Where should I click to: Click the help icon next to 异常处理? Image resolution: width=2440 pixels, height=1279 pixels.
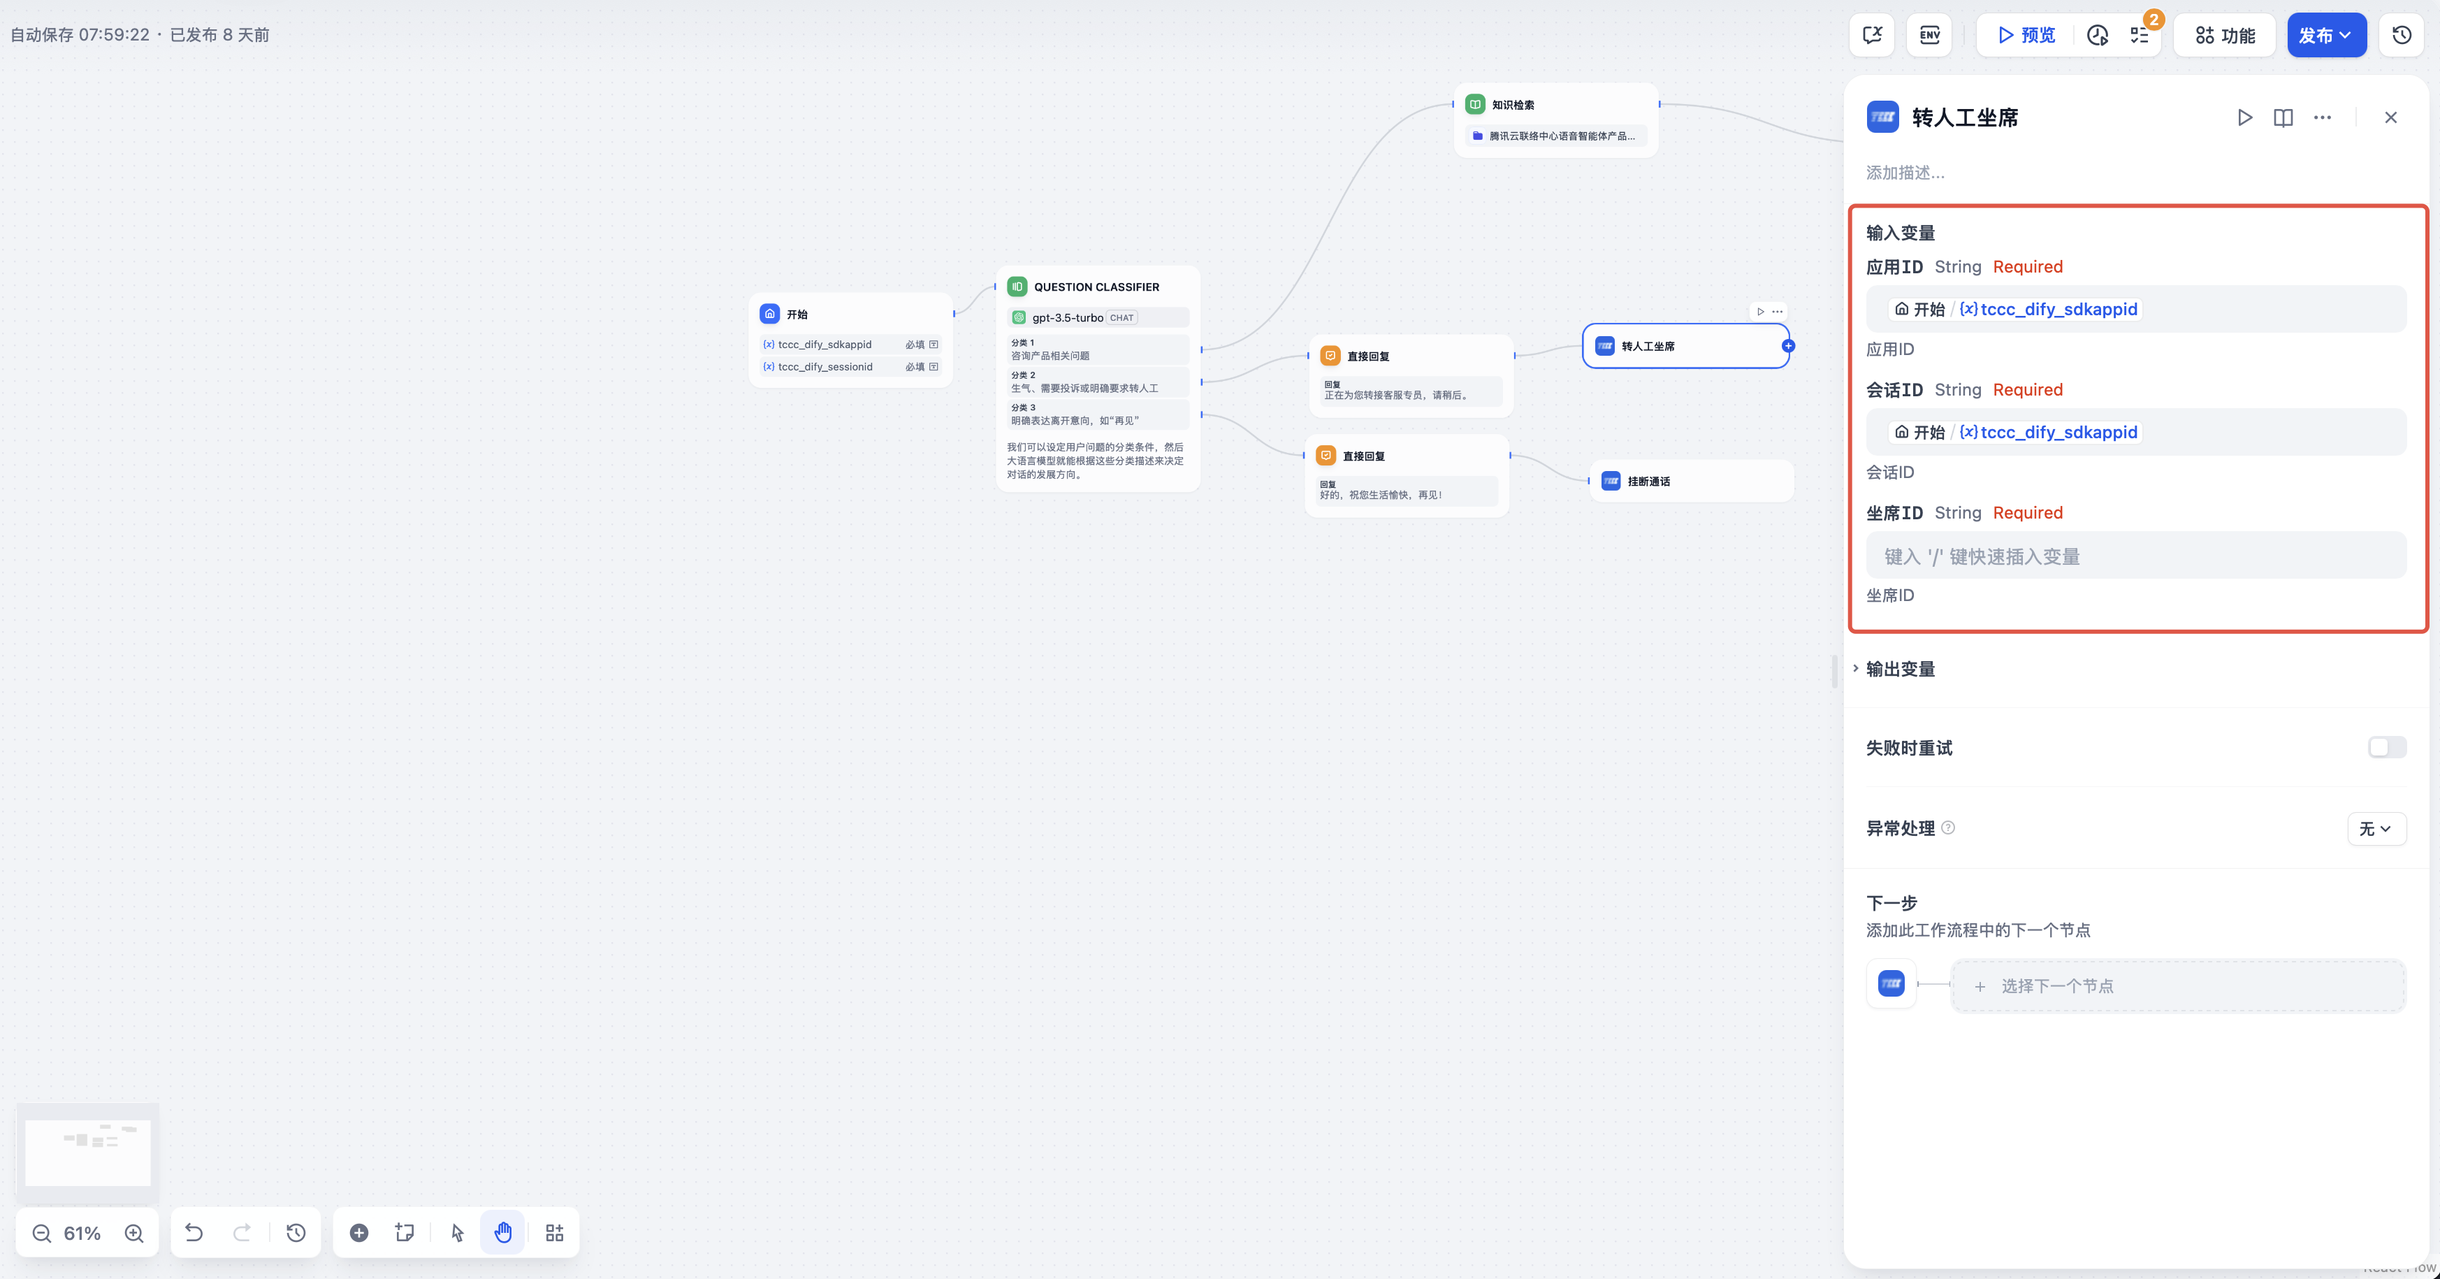[1948, 828]
